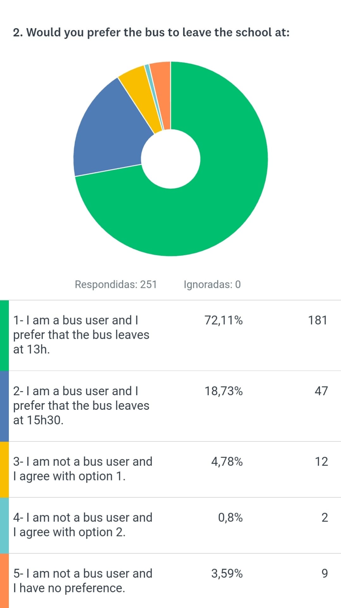Select the question 2 title text
This screenshot has height=608, width=341.
151,32
